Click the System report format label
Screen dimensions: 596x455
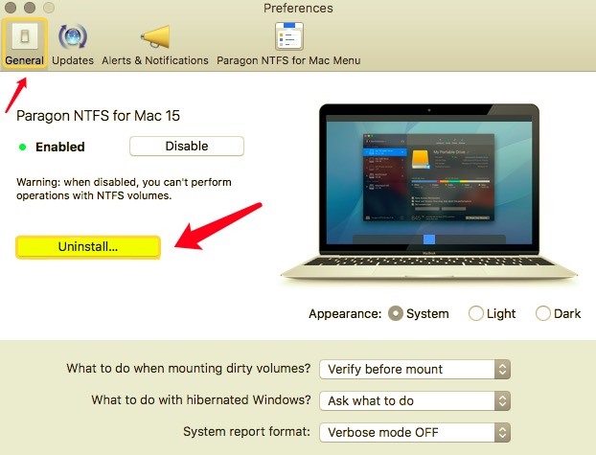[x=246, y=431]
